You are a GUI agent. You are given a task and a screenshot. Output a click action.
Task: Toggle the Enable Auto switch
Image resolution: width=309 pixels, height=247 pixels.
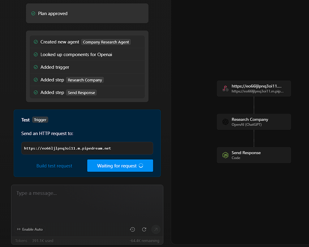tap(30, 229)
